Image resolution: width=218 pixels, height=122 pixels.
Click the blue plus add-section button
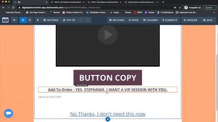[x=108, y=119]
